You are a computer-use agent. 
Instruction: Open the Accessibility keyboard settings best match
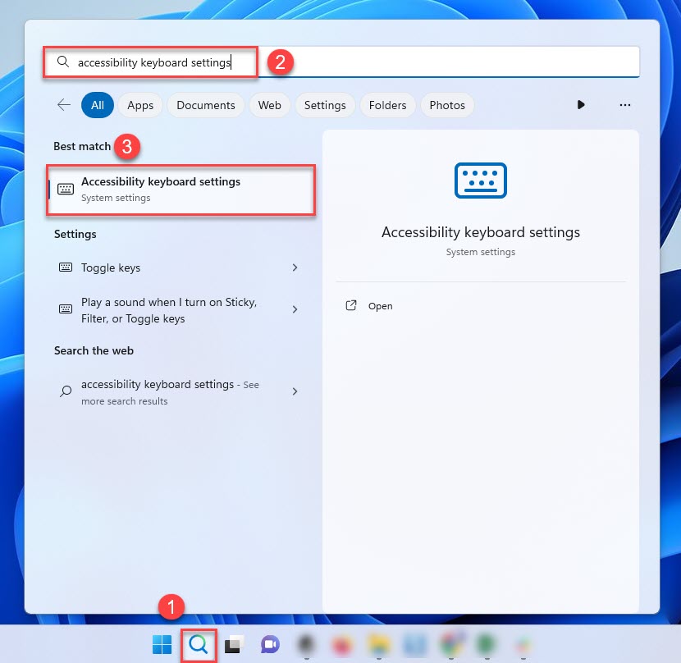point(181,190)
